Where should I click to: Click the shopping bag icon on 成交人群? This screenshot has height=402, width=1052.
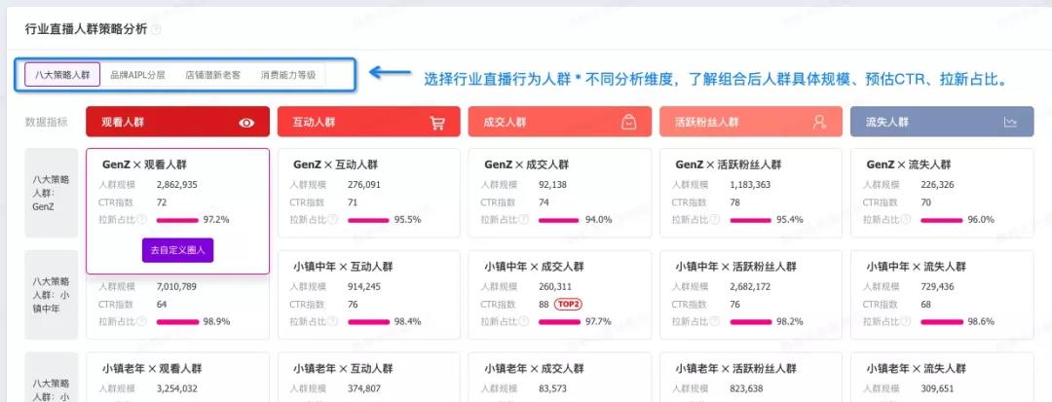pyautogui.click(x=628, y=123)
